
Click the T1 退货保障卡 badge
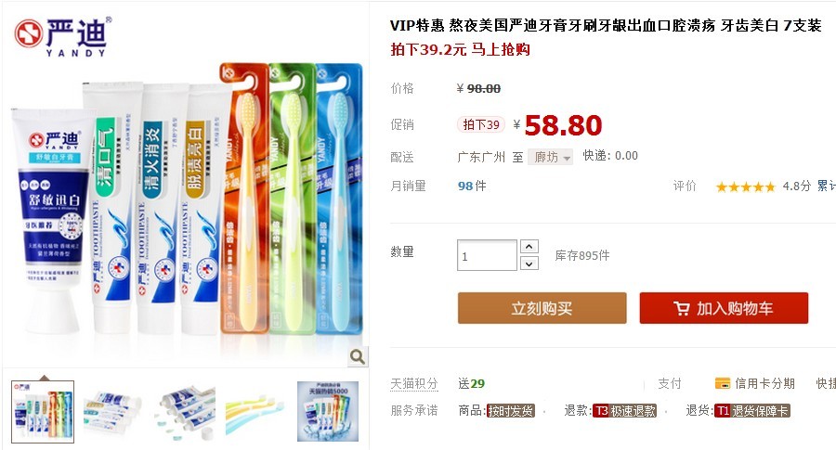[x=751, y=411]
